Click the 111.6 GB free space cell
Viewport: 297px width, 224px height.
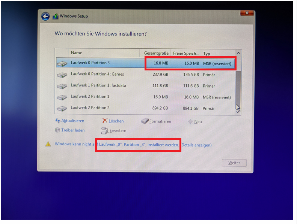[x=191, y=86]
